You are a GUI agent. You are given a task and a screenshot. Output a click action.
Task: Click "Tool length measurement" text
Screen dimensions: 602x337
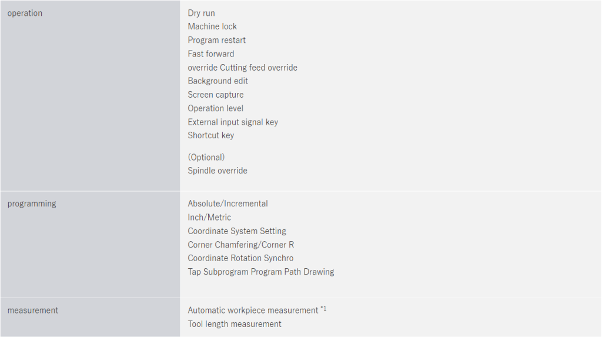[x=235, y=324]
